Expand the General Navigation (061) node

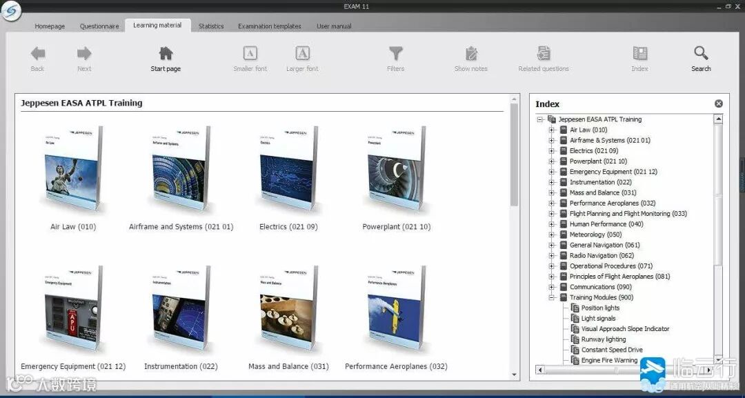click(x=552, y=245)
